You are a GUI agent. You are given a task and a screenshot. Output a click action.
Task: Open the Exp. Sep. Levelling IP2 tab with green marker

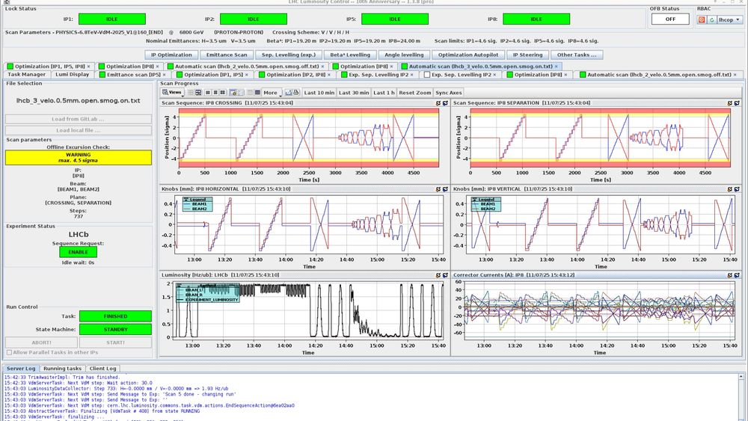tap(378, 75)
